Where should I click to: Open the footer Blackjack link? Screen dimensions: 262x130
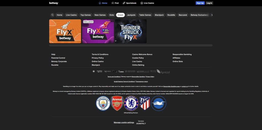[96, 65]
